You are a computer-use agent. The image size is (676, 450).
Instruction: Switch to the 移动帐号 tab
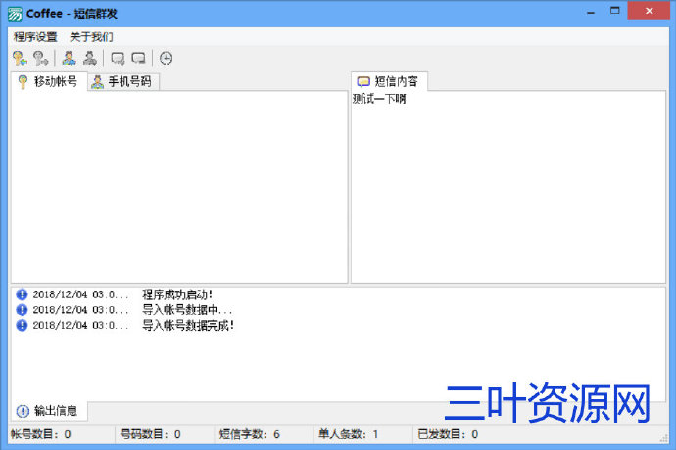click(49, 81)
